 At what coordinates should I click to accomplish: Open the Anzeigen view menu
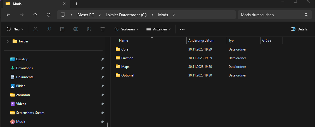pyautogui.click(x=158, y=29)
